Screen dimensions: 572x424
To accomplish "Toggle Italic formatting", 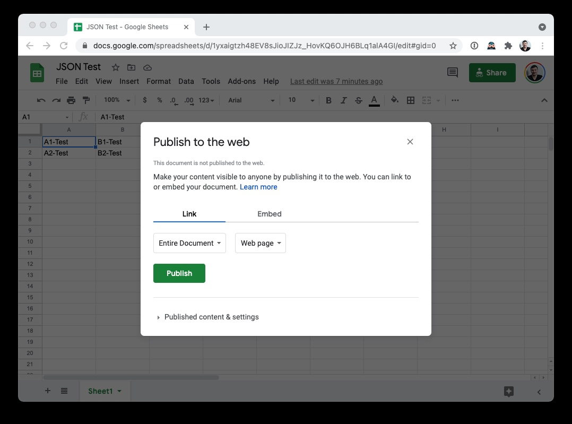I will point(343,100).
